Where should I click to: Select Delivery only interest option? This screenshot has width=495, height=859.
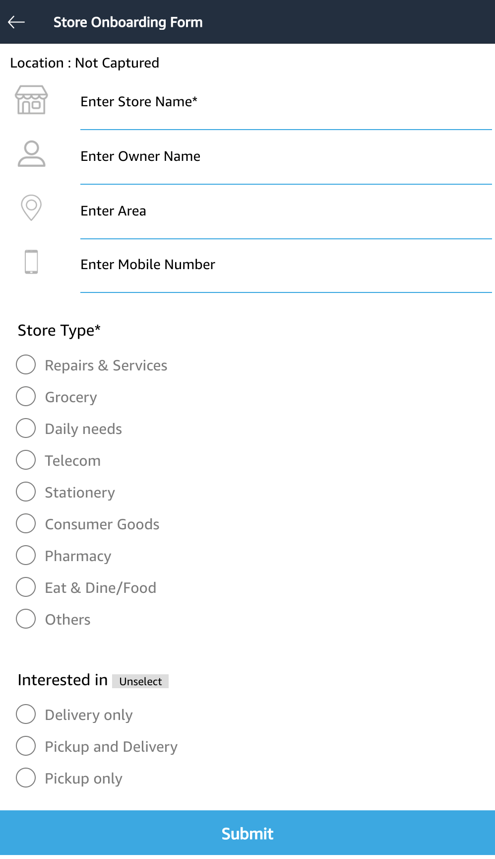pos(26,715)
